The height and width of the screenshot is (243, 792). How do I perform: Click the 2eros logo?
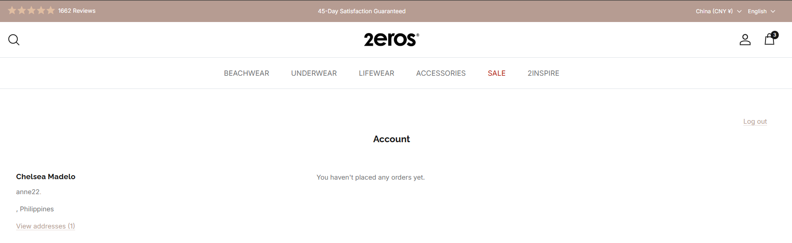391,40
